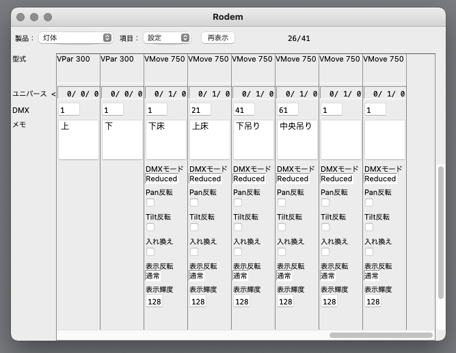Screen dimensions: 456x353
Task: Open DMXモード Reduced dropdown for 下床
Action: (162, 179)
